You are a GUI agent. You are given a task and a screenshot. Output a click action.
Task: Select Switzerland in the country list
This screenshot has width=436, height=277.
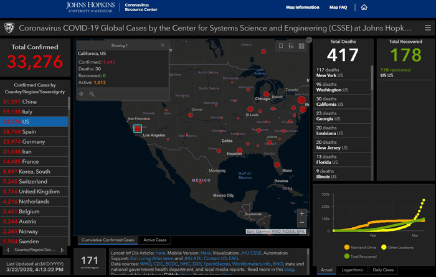coord(34,182)
